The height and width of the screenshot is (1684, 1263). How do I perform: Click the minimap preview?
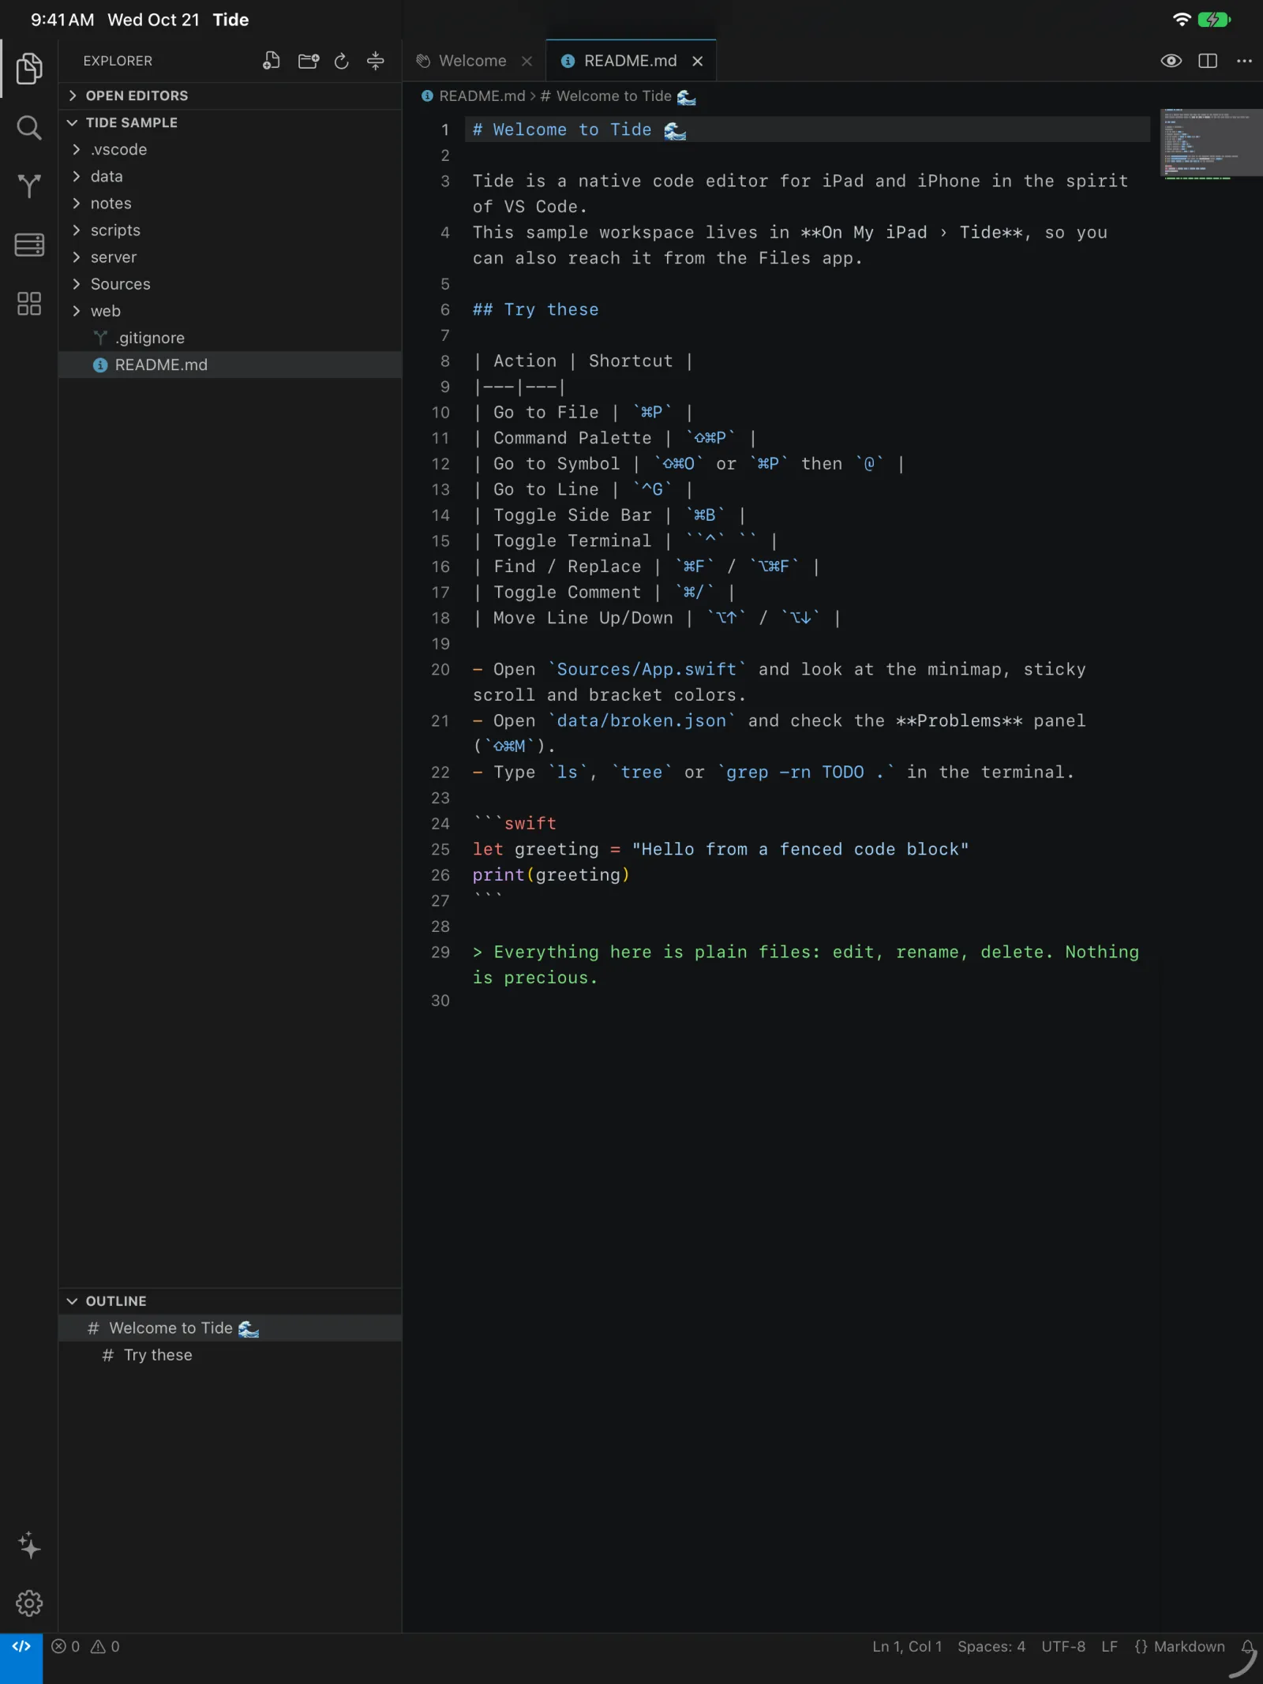click(1211, 144)
